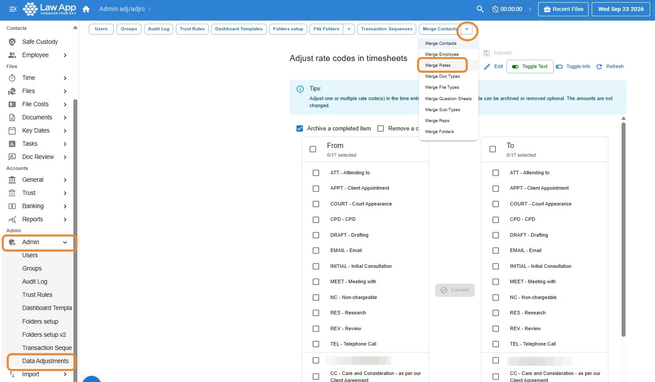Pick Merge Folders in the menu
The width and height of the screenshot is (655, 382).
coord(448,132)
